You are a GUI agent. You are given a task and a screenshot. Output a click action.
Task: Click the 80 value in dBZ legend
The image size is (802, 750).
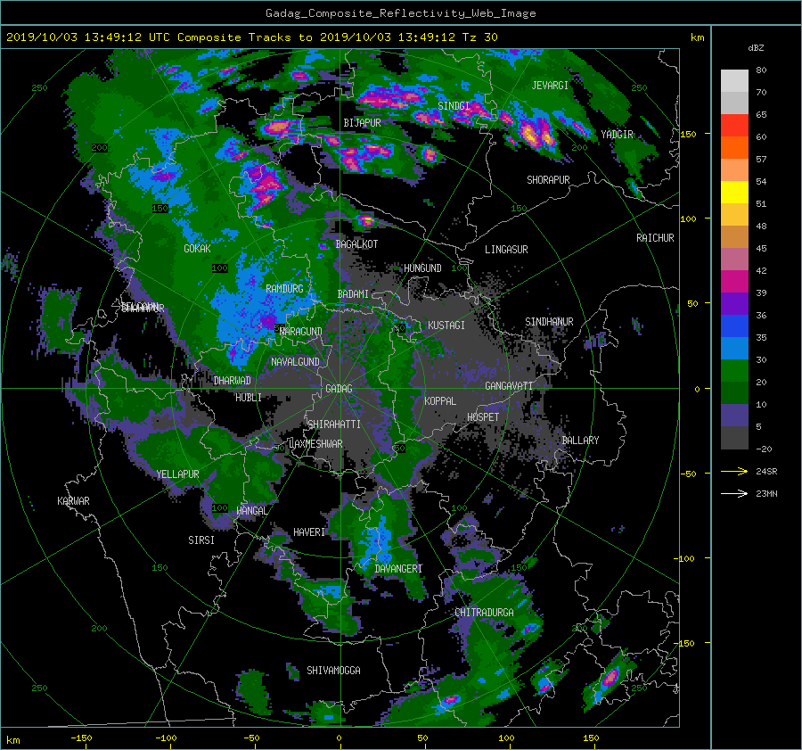pyautogui.click(x=761, y=70)
